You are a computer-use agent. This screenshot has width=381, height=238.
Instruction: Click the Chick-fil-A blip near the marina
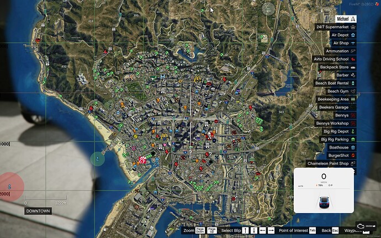click(142, 160)
